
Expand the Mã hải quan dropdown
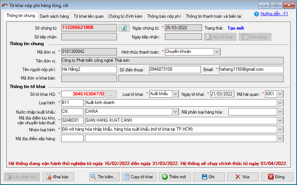pyautogui.click(x=280, y=94)
